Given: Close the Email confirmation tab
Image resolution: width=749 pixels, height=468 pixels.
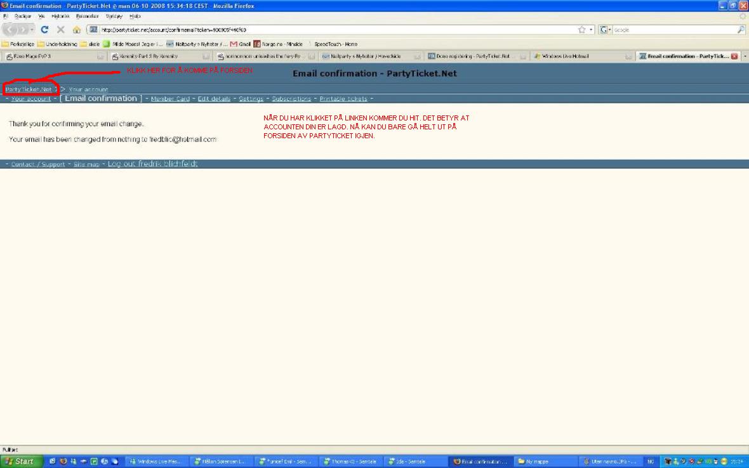Looking at the screenshot, I should 734,56.
